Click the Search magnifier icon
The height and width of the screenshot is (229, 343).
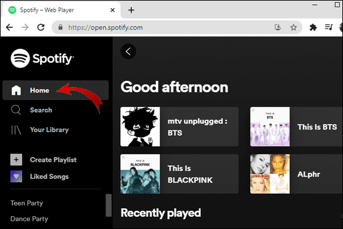pyautogui.click(x=16, y=110)
